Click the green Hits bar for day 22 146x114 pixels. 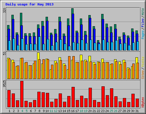98,41
